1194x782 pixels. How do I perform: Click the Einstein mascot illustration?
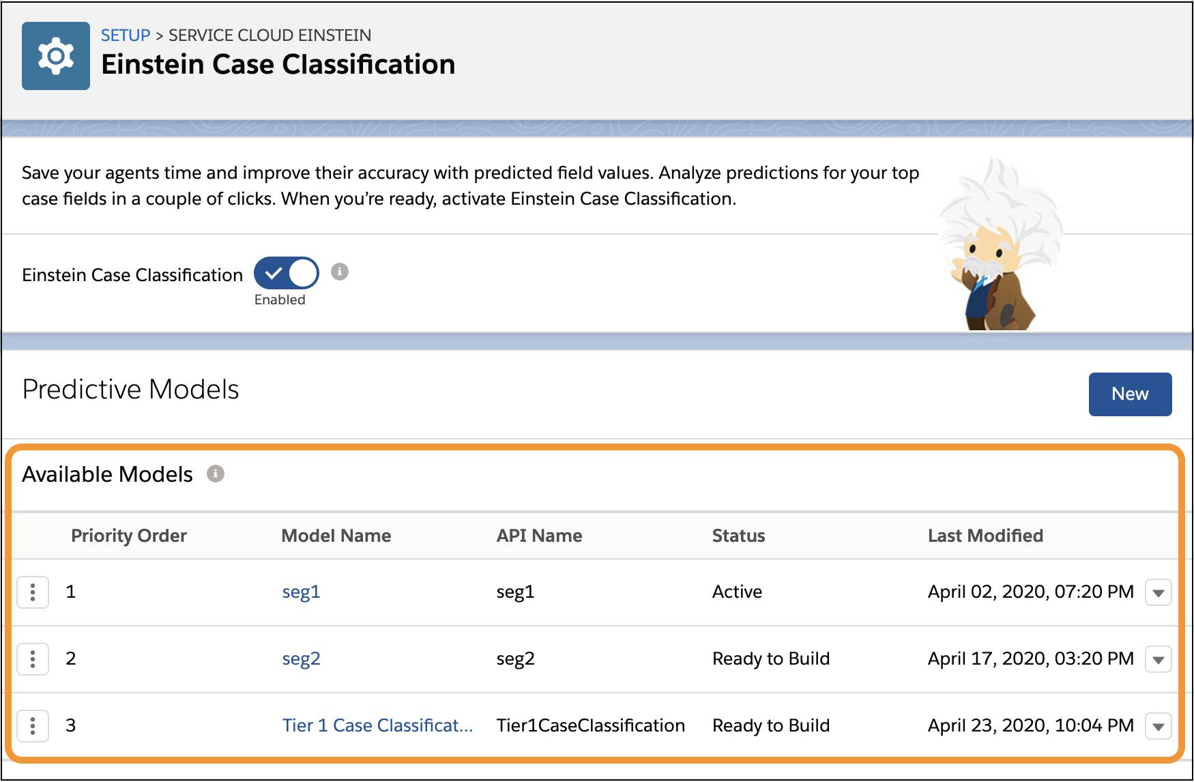point(996,246)
